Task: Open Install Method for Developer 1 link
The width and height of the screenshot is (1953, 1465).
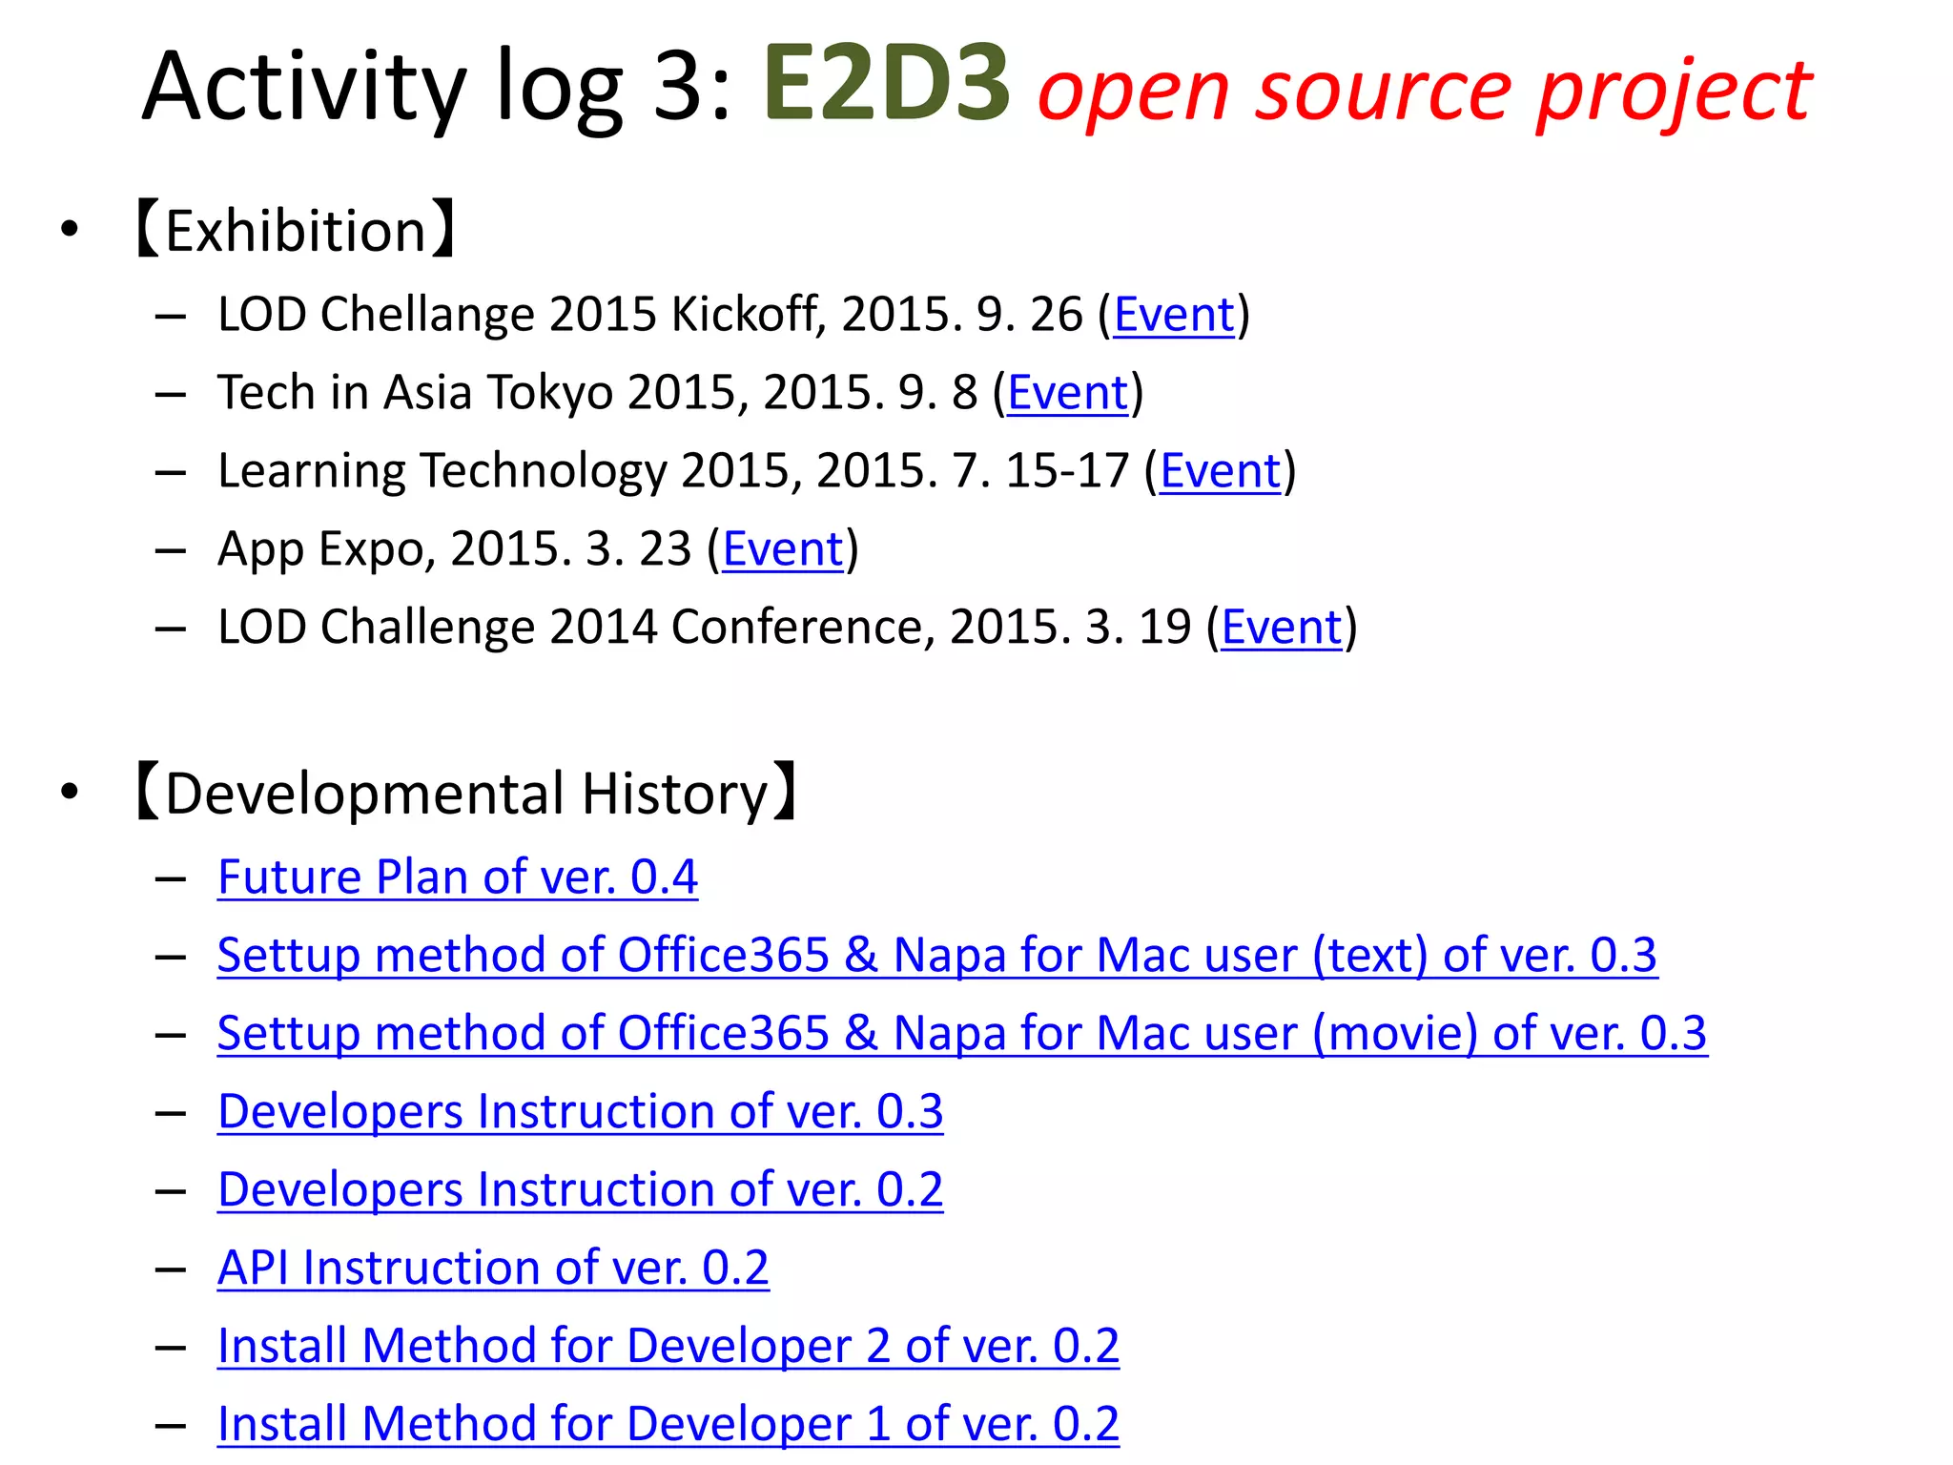Action: (x=668, y=1425)
